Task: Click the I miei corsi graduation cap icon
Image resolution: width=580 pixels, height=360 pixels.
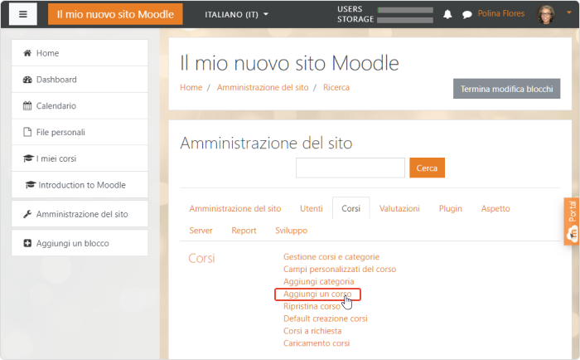Action: tap(28, 158)
